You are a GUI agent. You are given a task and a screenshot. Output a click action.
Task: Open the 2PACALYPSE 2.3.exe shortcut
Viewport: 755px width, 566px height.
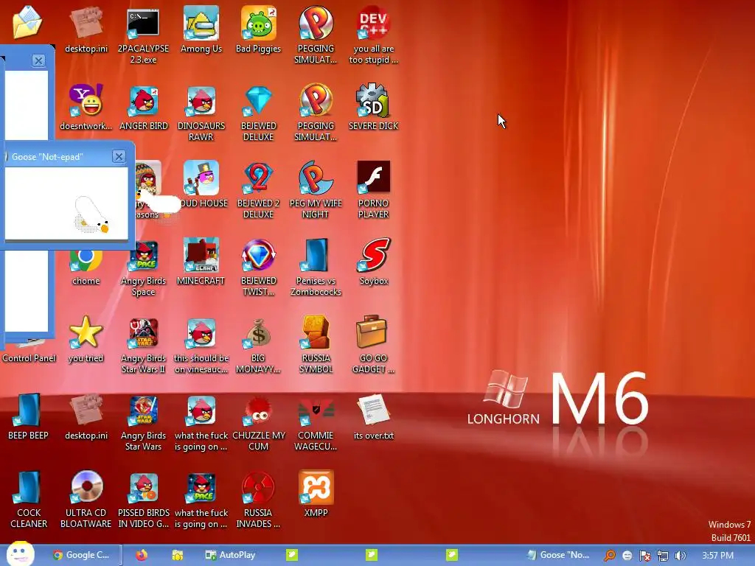click(x=143, y=24)
